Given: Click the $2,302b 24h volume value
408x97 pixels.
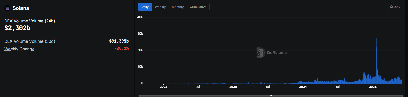Looking at the screenshot, I should [17, 28].
